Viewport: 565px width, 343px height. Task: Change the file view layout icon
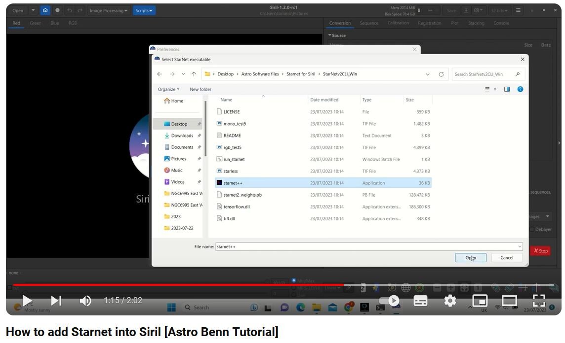click(487, 89)
